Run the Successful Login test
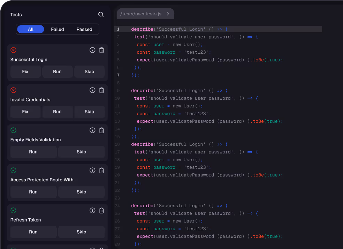The width and height of the screenshot is (343, 249). 57,71
